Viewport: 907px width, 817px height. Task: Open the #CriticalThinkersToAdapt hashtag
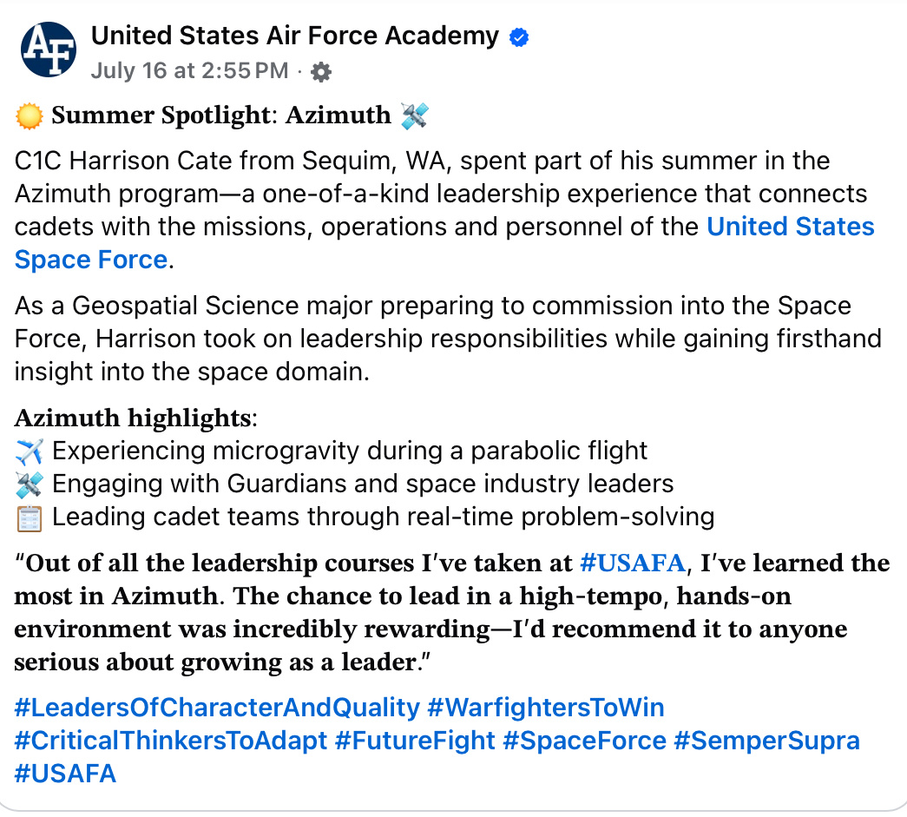point(171,741)
